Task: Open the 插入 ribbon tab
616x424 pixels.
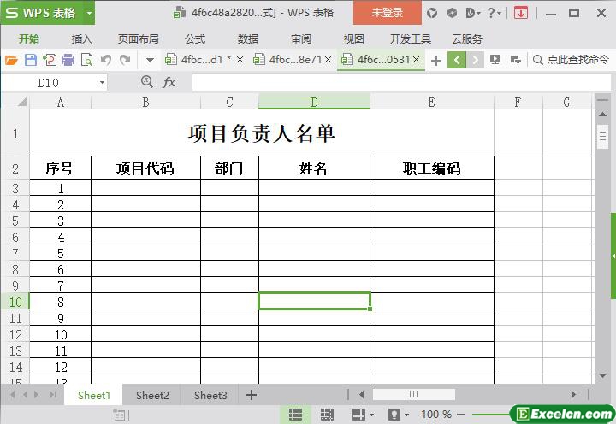Action: pos(82,38)
